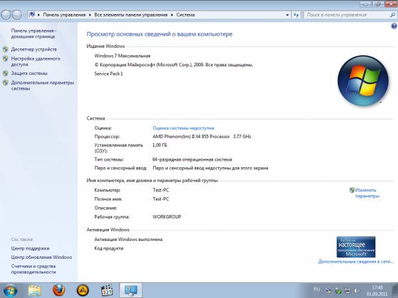
Task: Click Активация Windows выполнена text
Action: [129, 240]
